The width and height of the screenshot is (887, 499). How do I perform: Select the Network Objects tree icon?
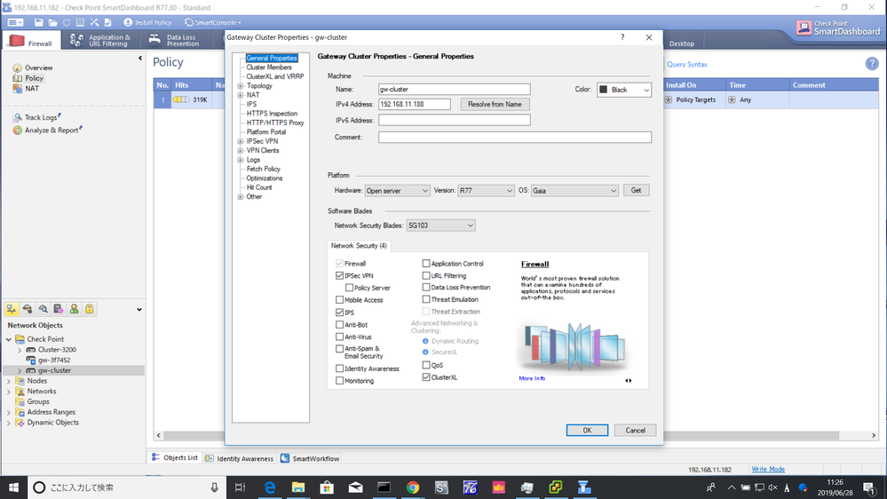pos(12,309)
